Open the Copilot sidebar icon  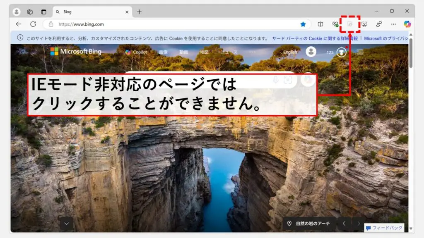click(x=407, y=24)
